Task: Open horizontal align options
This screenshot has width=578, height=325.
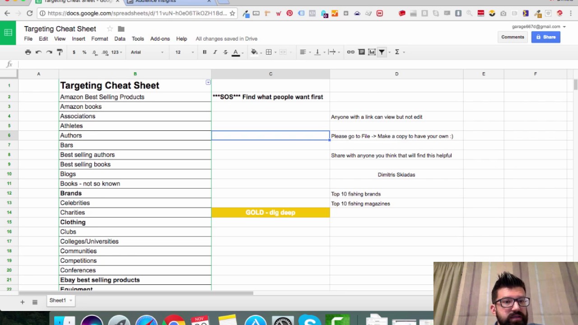Action: pyautogui.click(x=303, y=52)
